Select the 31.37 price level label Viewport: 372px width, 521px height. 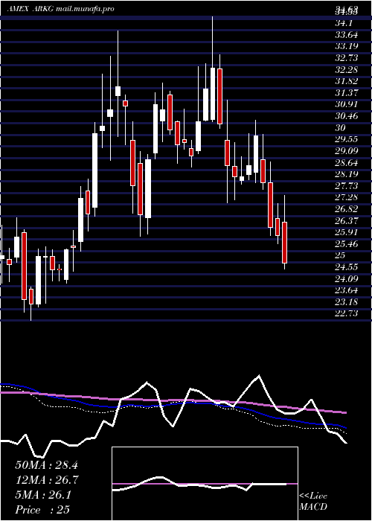pos(347,93)
